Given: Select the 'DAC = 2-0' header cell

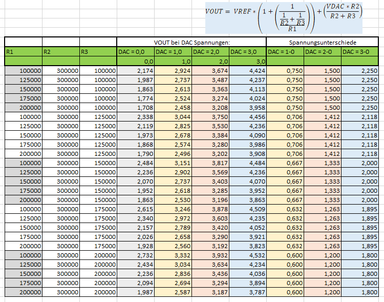Looking at the screenshot, I should pos(323,52).
